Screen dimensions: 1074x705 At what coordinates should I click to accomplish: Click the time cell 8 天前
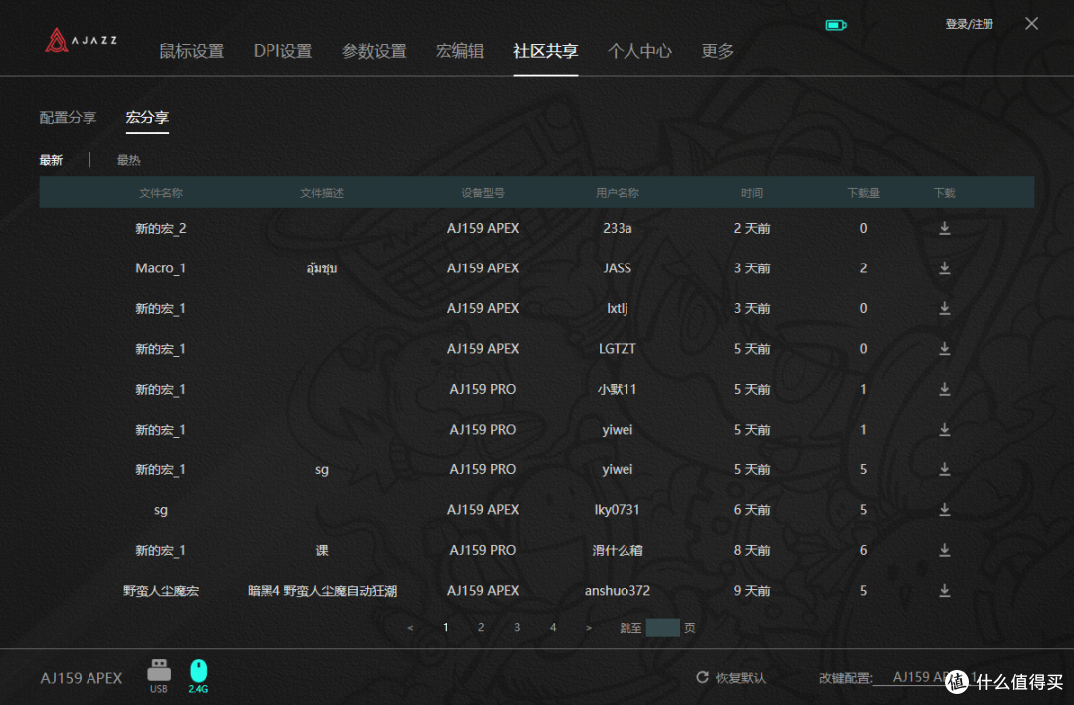click(x=752, y=550)
